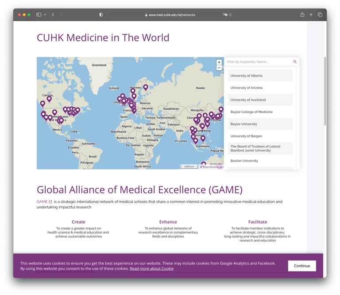Click map pin near Australia

click(x=204, y=164)
